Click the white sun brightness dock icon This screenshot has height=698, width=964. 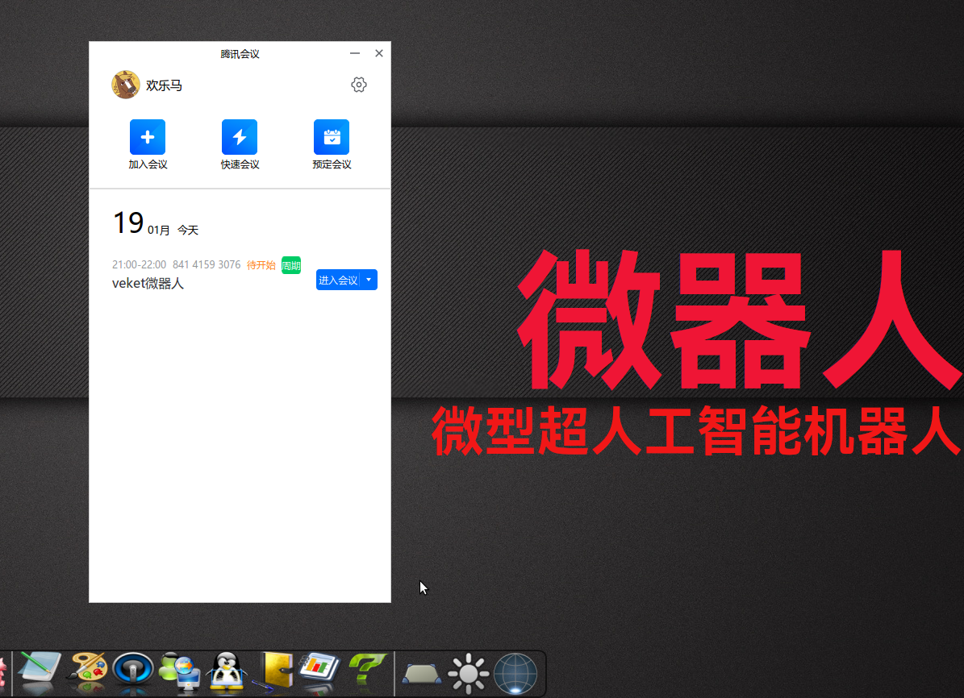469,674
